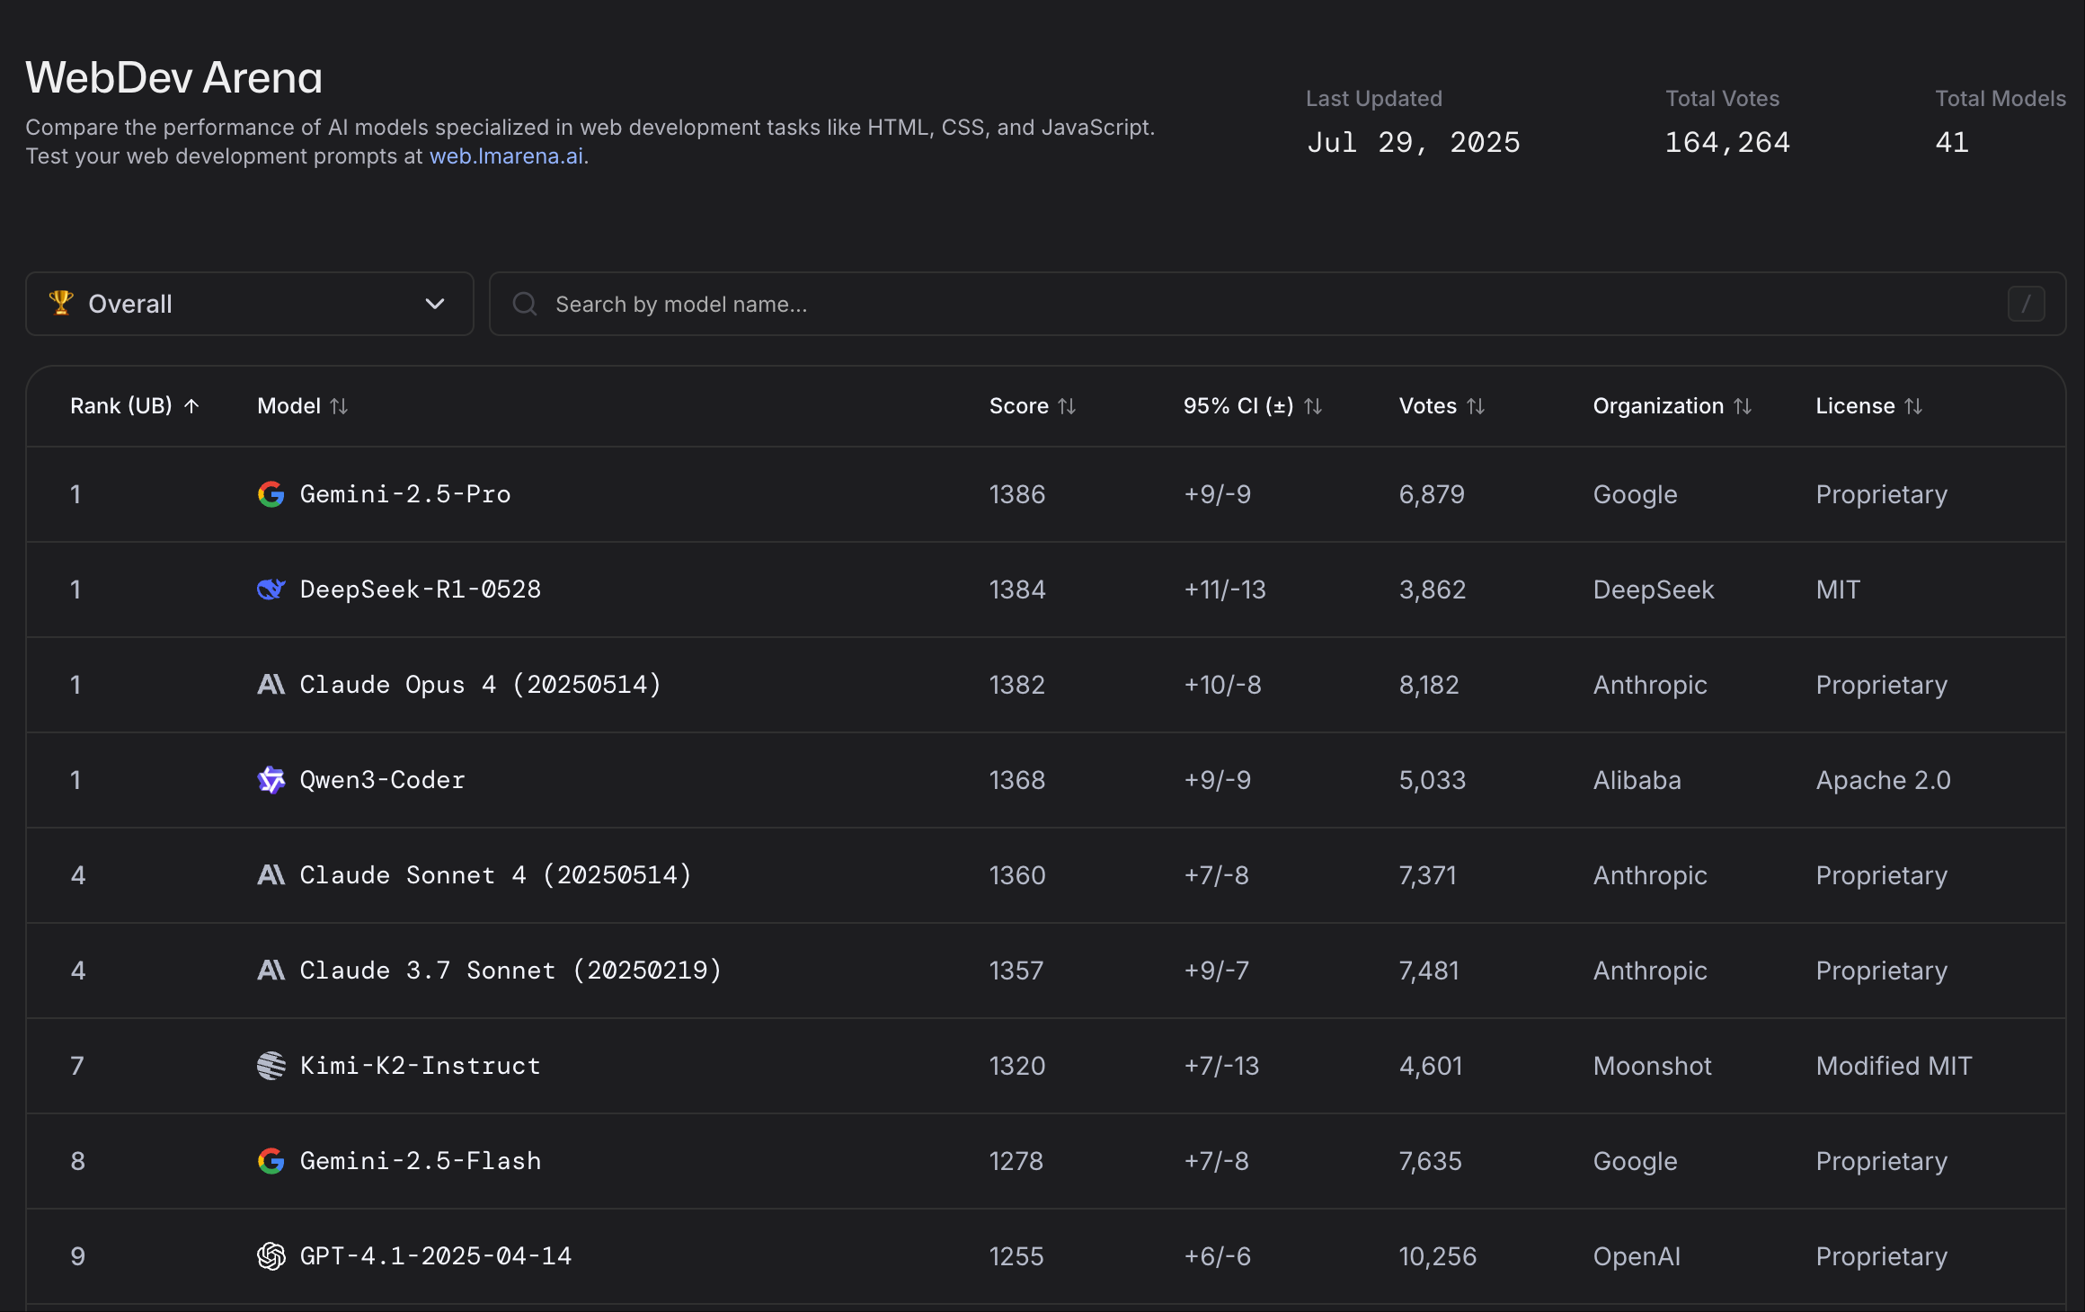Open the web.lmarena.ai link
The width and height of the screenshot is (2085, 1312).
coord(506,156)
